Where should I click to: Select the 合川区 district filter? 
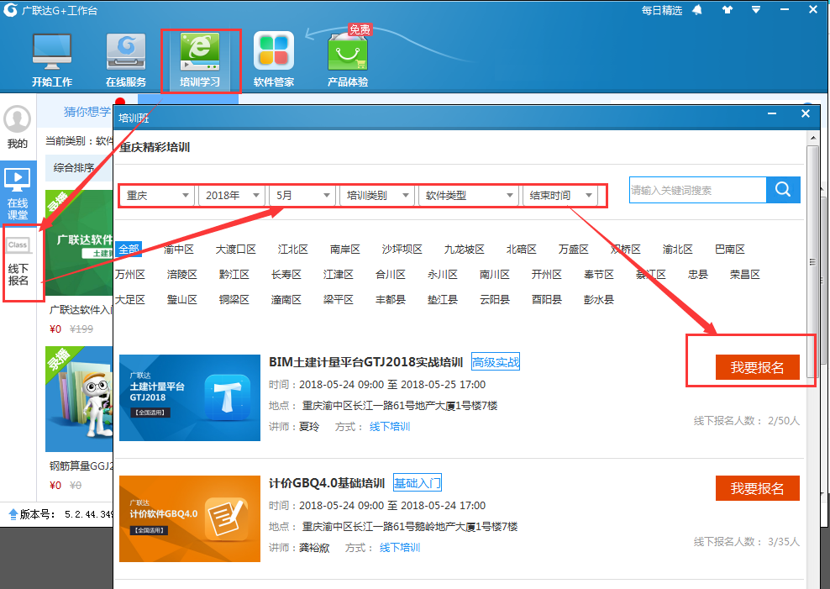391,275
